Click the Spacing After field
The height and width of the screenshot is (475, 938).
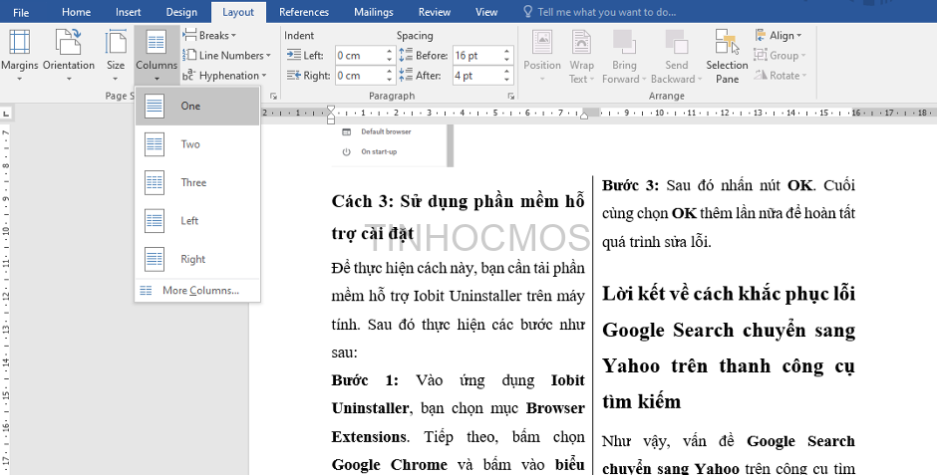click(477, 76)
